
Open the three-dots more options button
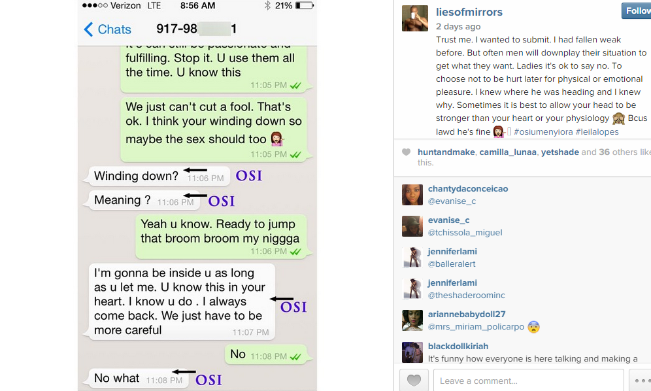641,380
